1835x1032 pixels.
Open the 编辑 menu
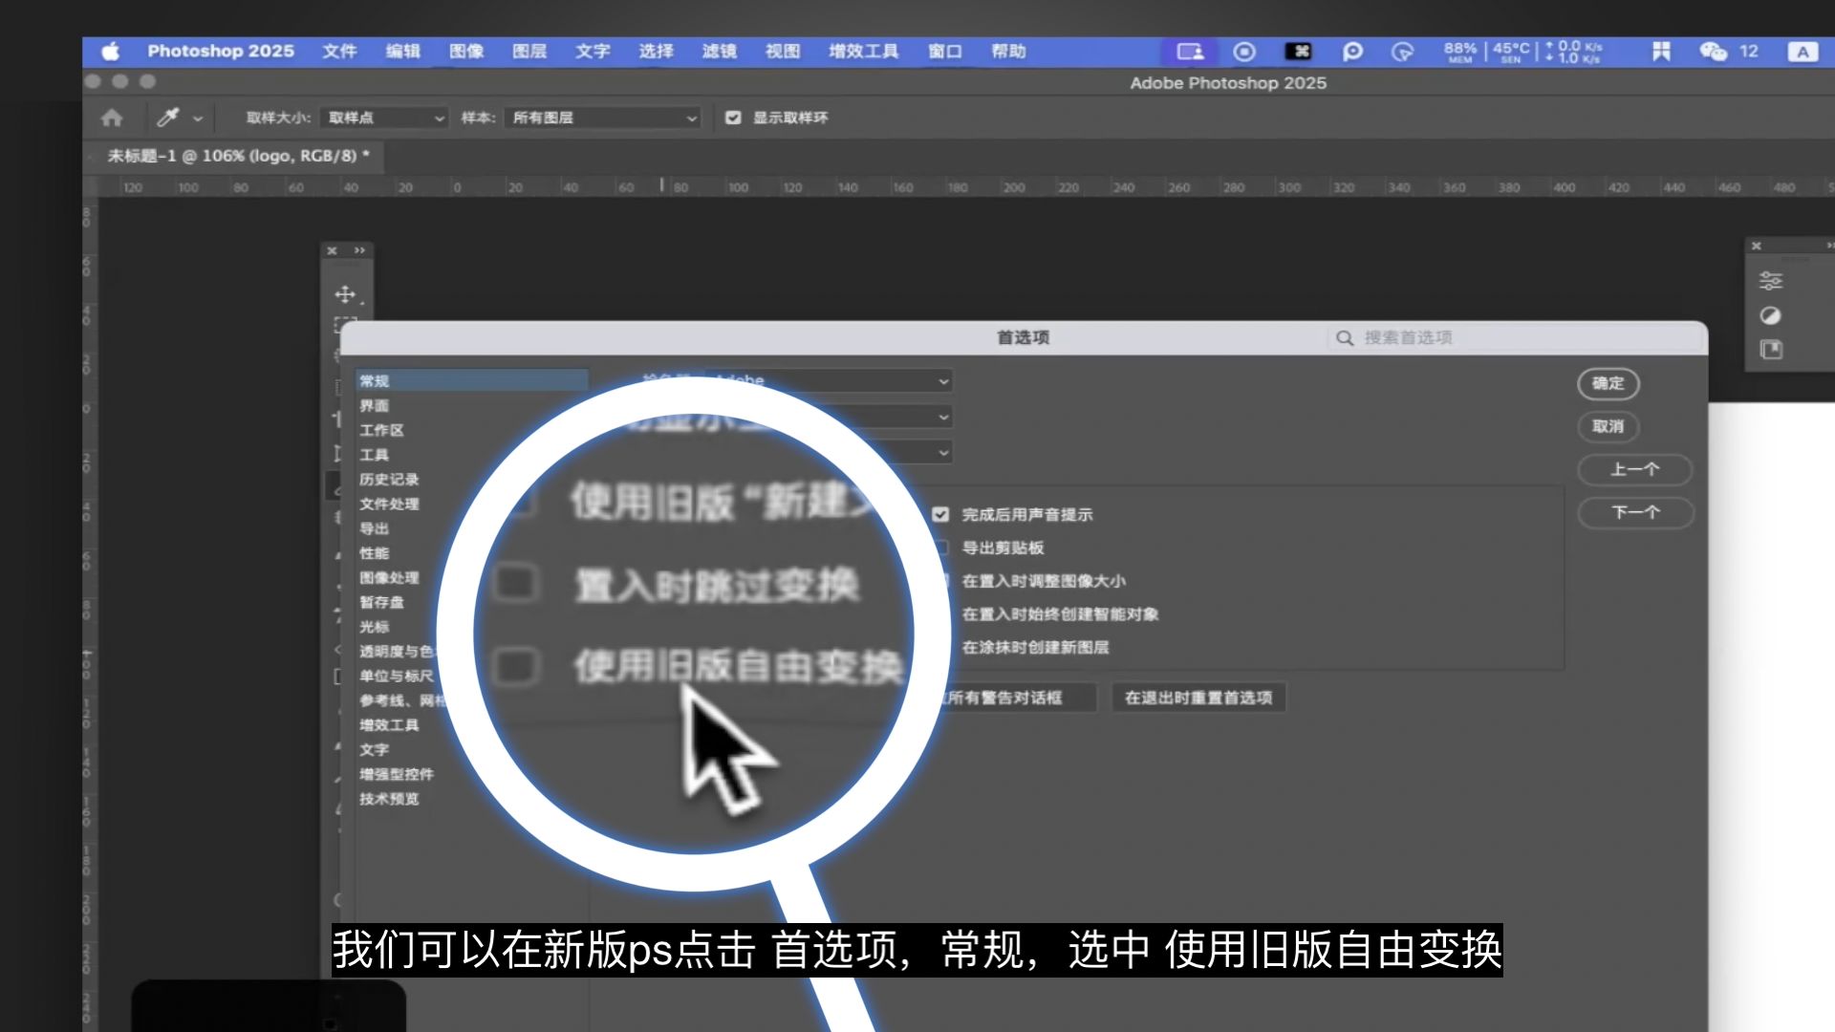(x=402, y=52)
